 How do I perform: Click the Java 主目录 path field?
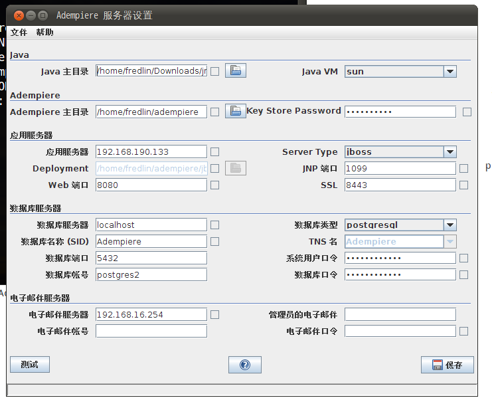151,71
